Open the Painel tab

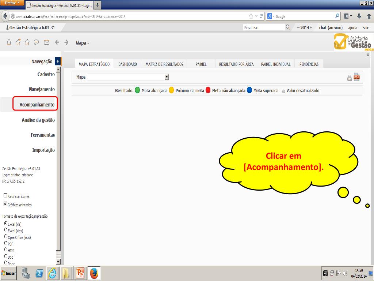(201, 64)
